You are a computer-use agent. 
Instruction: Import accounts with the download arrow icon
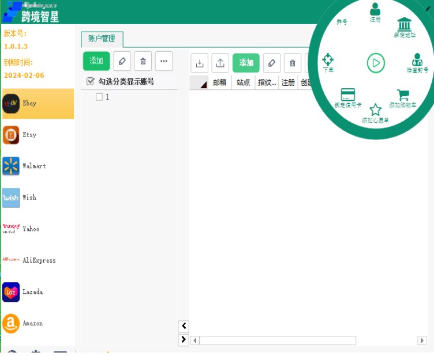point(199,63)
